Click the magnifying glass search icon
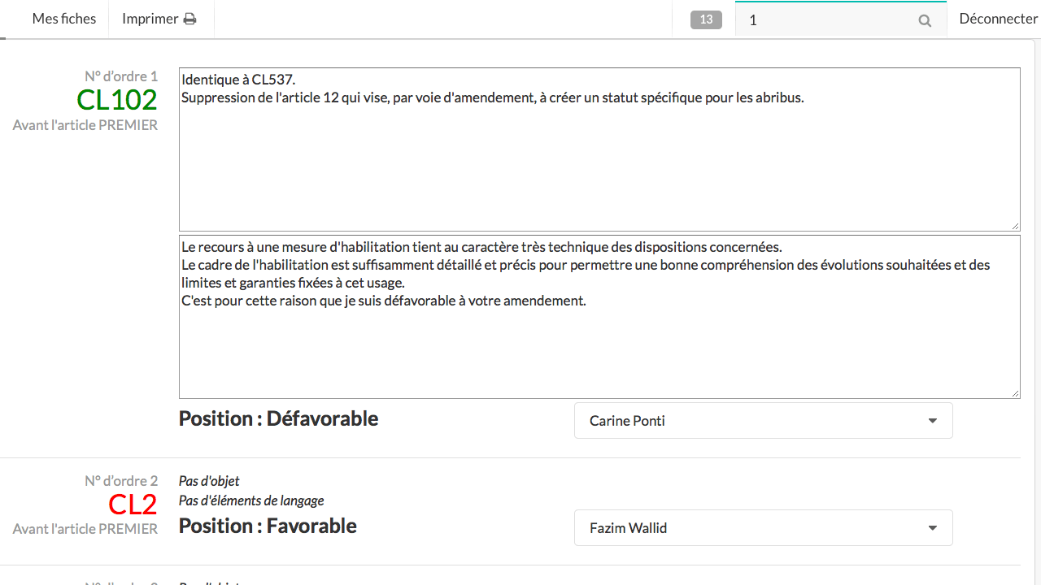The image size is (1041, 585). click(x=925, y=20)
